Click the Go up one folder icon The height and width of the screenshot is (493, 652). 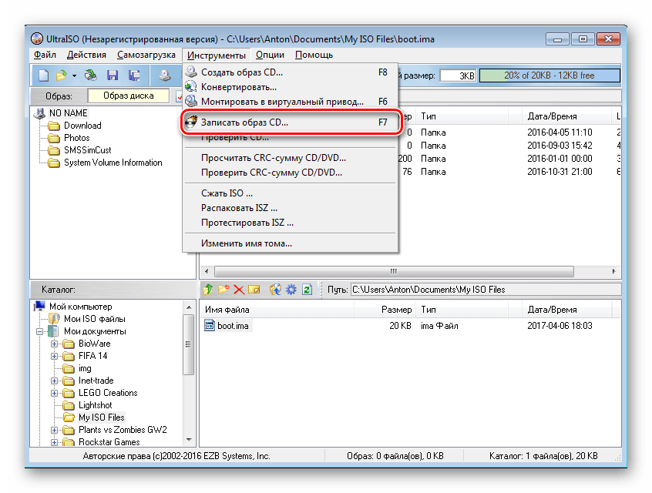[x=208, y=290]
